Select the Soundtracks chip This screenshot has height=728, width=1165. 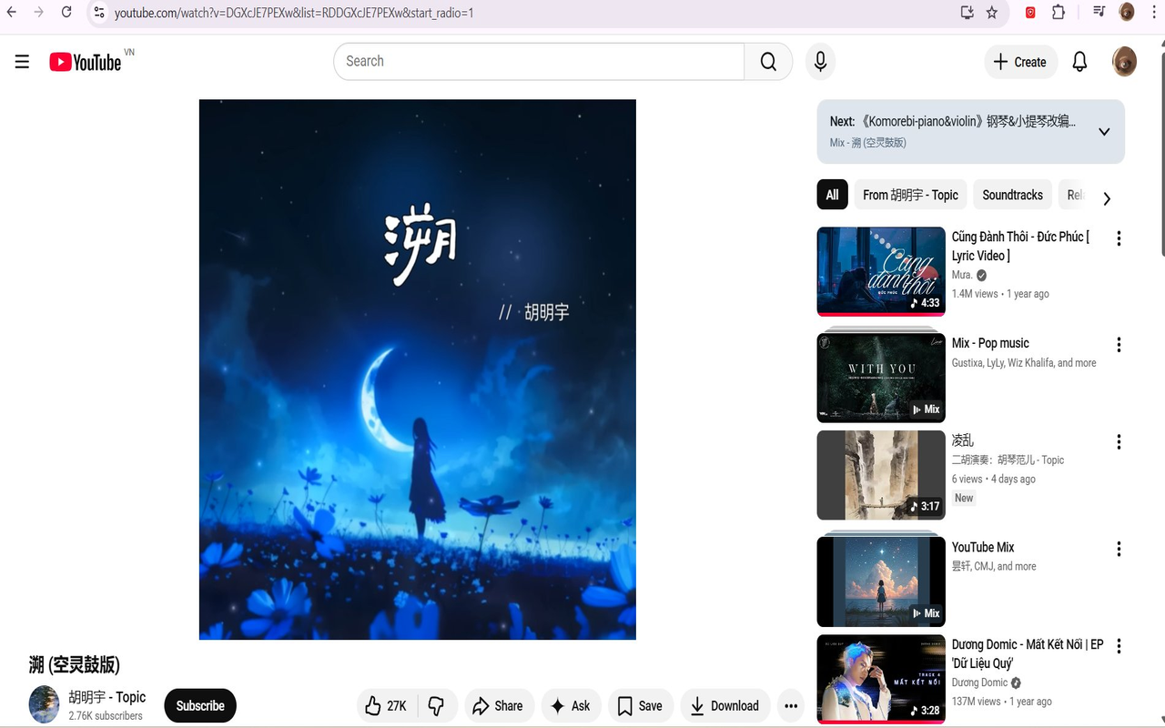pyautogui.click(x=1013, y=195)
